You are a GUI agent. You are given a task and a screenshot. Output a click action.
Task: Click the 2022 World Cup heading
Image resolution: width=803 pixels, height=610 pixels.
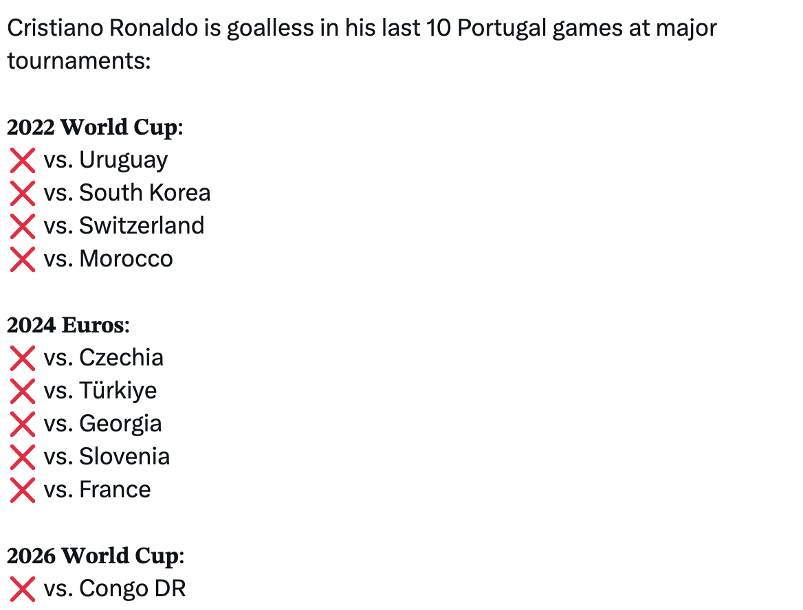(x=95, y=127)
